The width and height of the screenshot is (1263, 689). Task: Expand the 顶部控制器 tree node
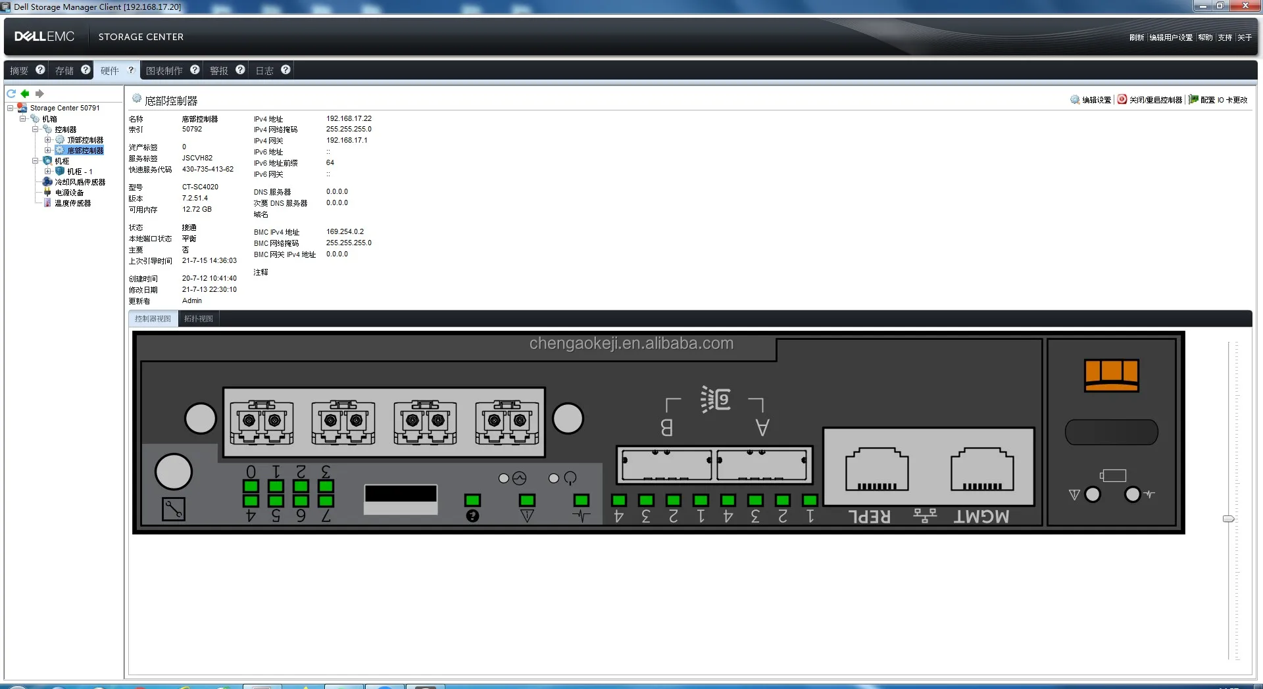point(47,140)
